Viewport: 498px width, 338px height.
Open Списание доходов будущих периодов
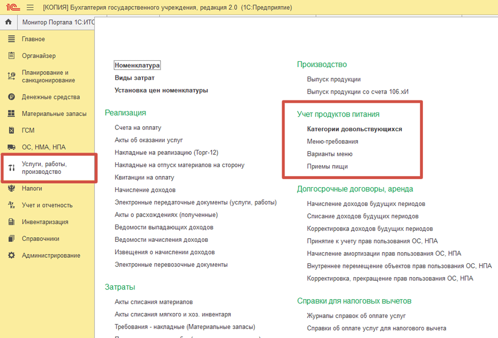(x=363, y=216)
